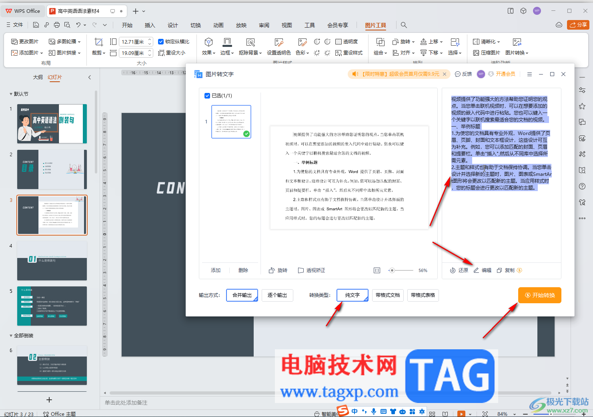Open print preview icon in quick access toolbar
Screen dimensions: 593x417
tap(67, 25)
